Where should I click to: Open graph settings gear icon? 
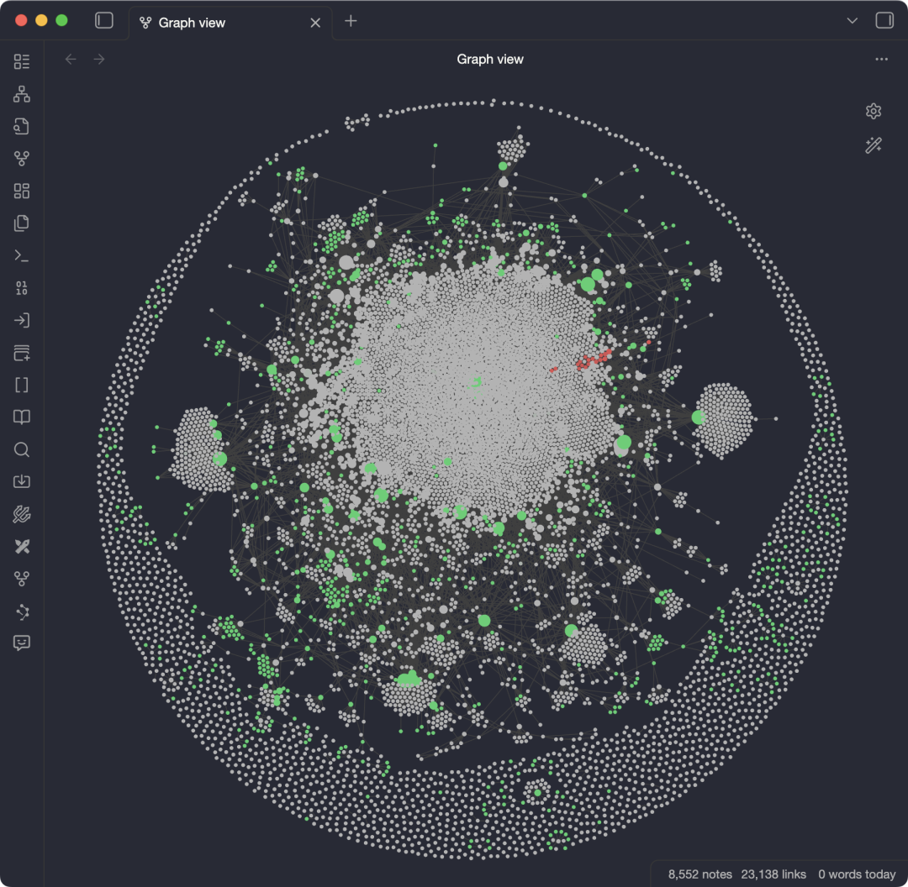coord(874,111)
